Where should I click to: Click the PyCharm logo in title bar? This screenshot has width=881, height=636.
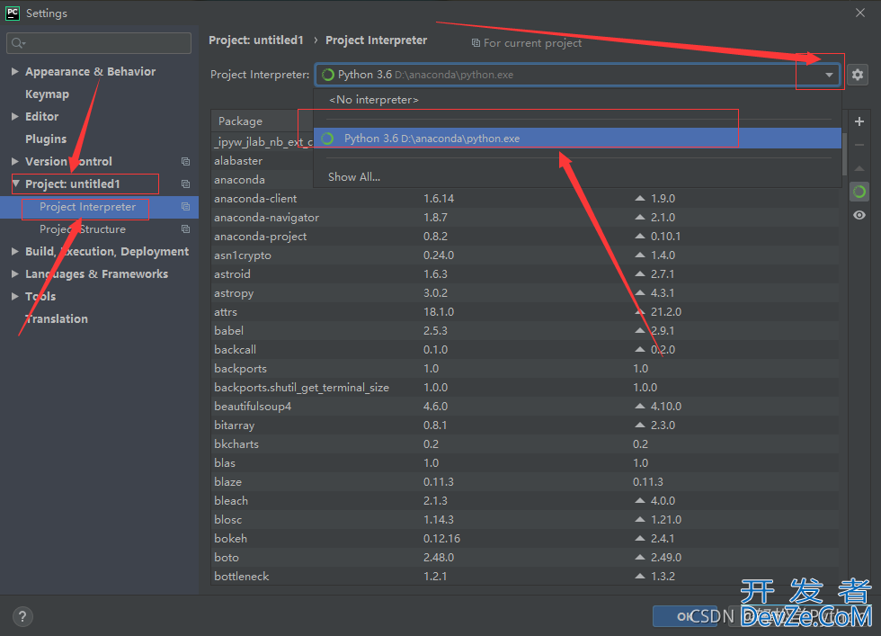(13, 13)
